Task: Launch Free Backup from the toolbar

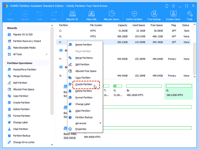Action: click(x=154, y=14)
